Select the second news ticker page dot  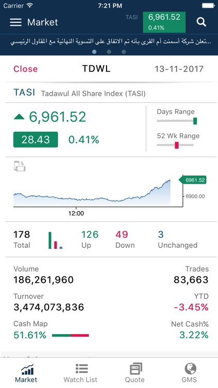[109, 52]
